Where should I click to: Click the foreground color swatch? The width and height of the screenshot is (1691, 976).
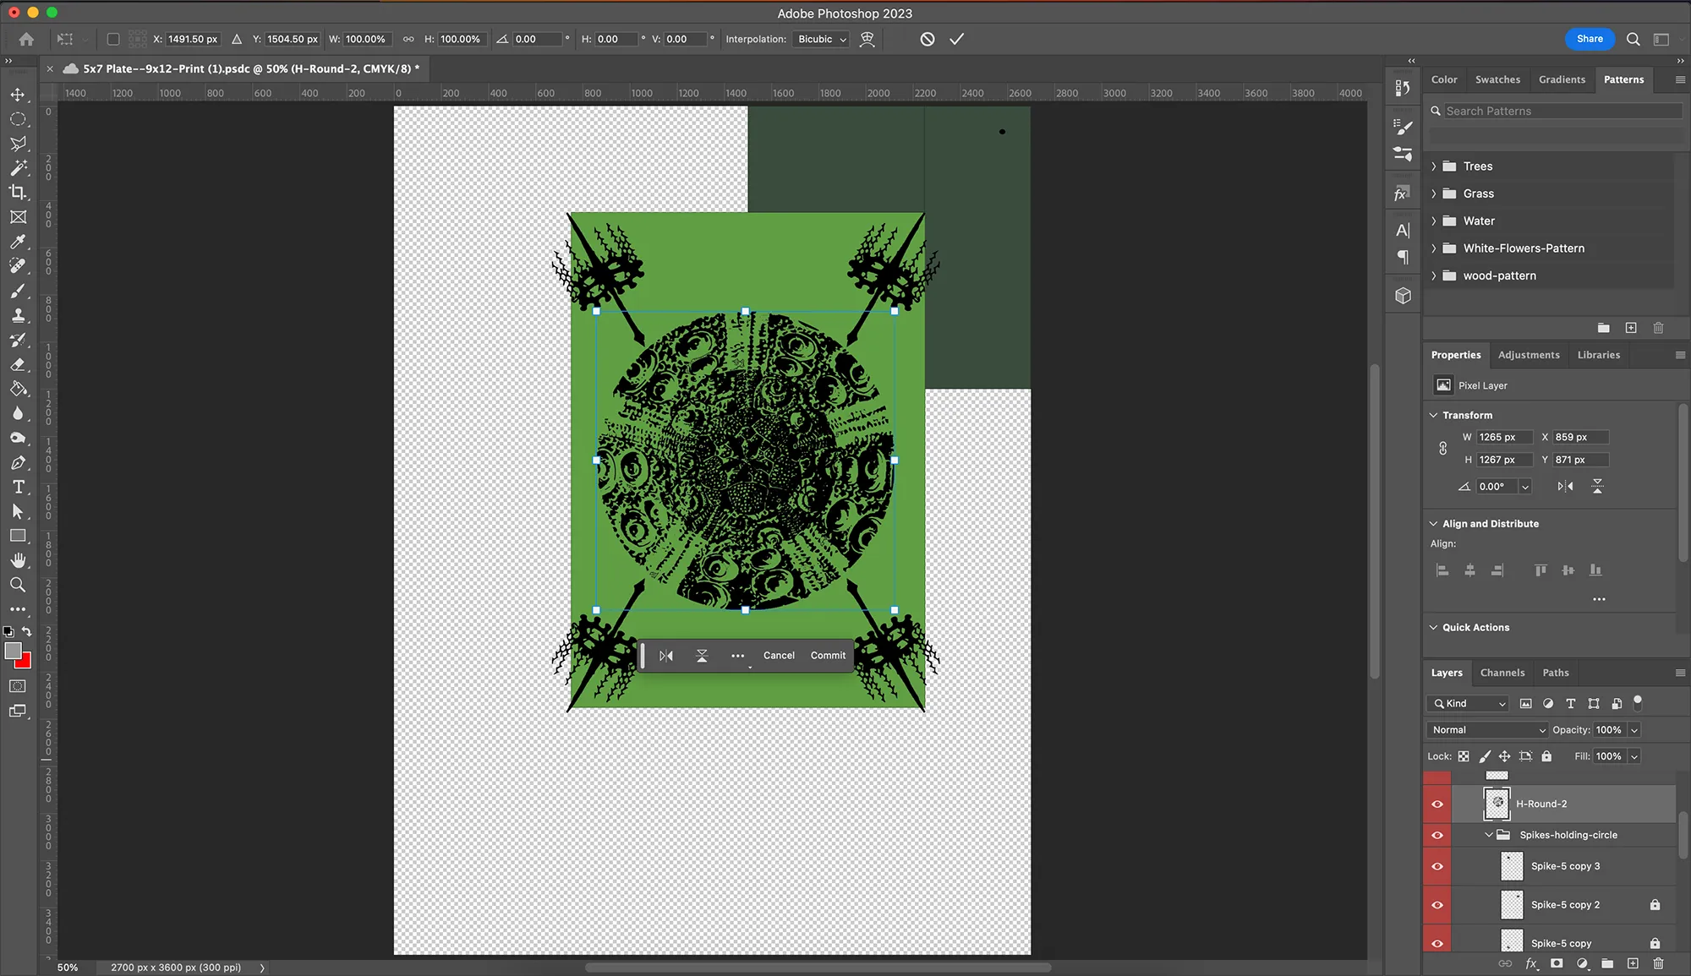[x=13, y=651]
